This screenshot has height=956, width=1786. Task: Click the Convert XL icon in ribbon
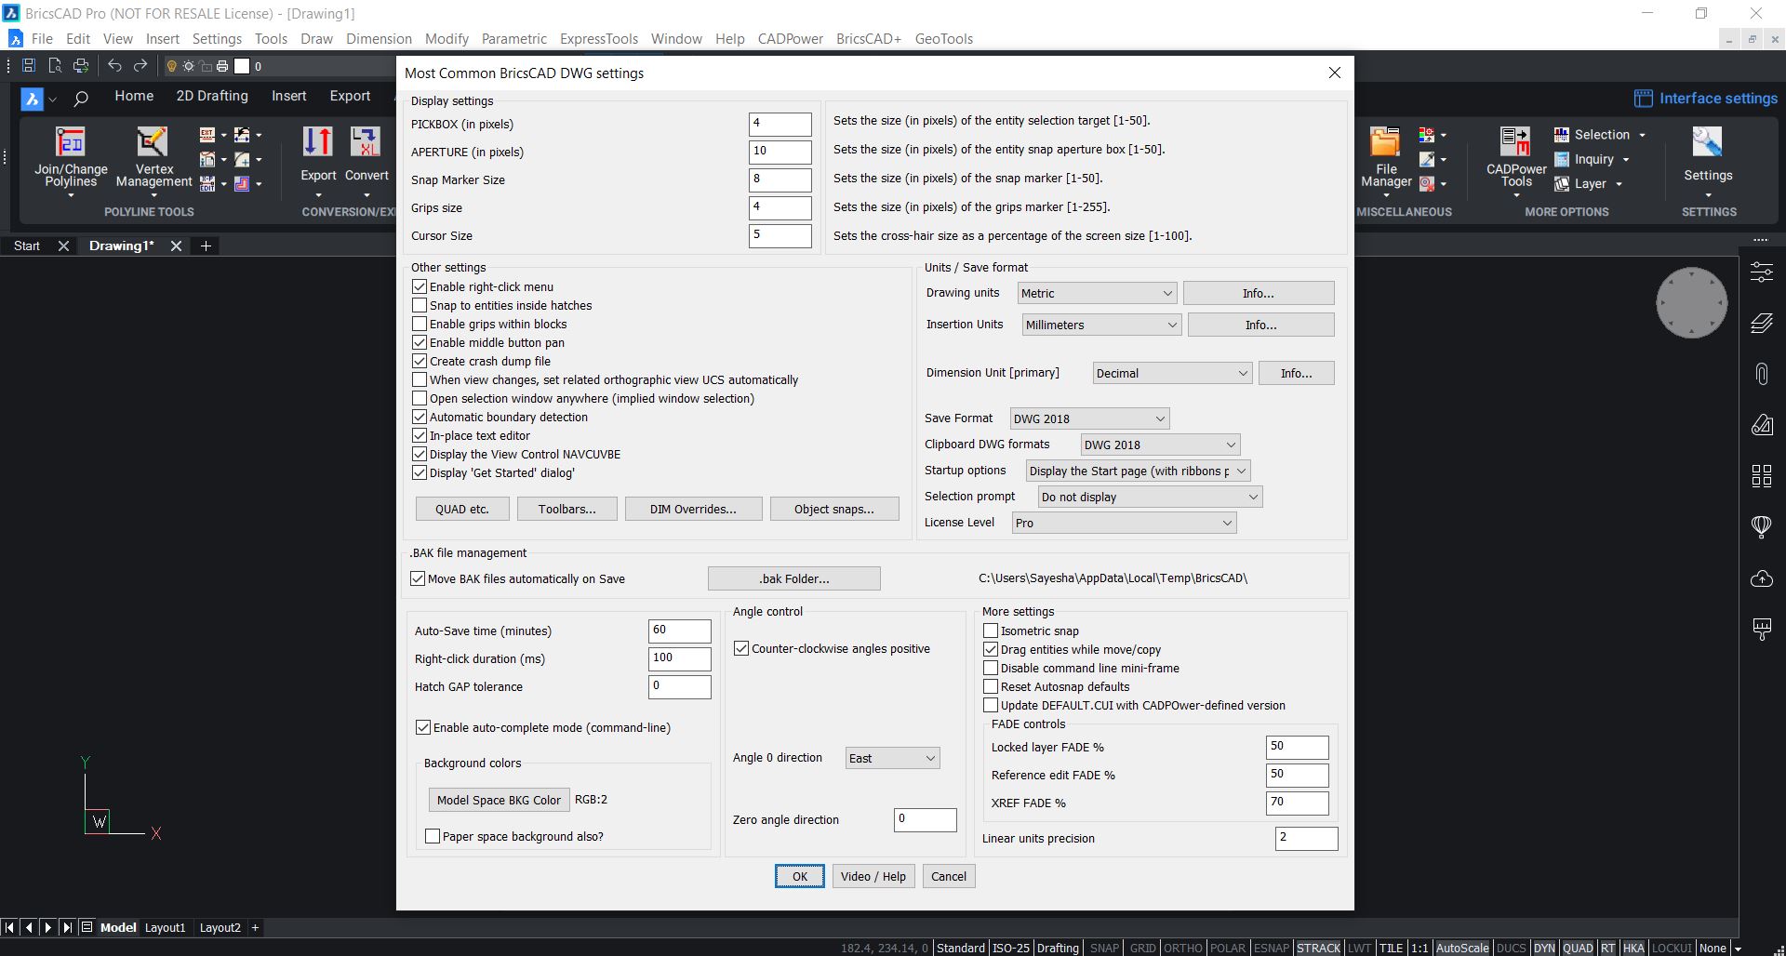(365, 141)
